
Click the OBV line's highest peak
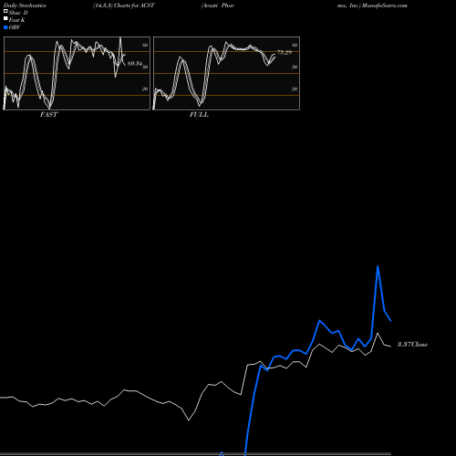click(x=378, y=266)
